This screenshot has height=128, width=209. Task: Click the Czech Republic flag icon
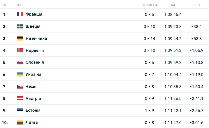(x=20, y=86)
